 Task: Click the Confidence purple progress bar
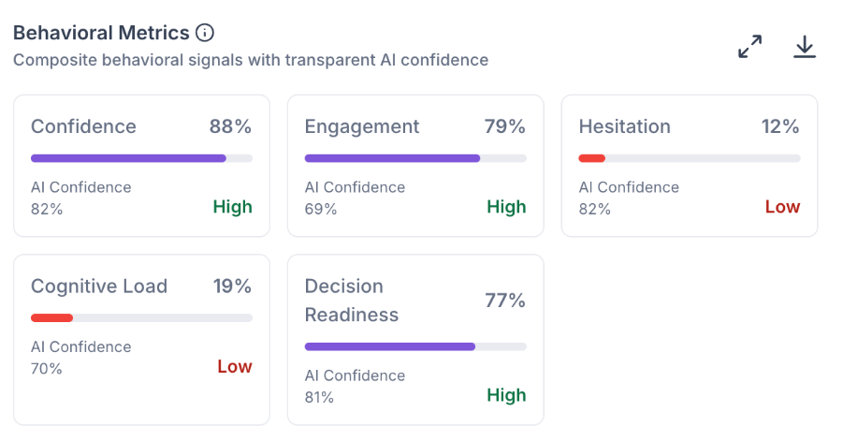[141, 158]
